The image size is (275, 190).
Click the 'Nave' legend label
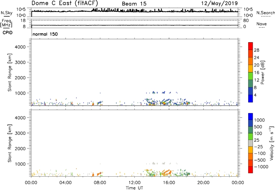pyautogui.click(x=262, y=24)
